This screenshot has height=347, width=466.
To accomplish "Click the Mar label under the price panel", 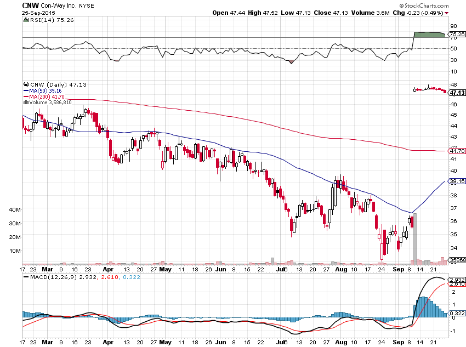I will pyautogui.click(x=47, y=269).
